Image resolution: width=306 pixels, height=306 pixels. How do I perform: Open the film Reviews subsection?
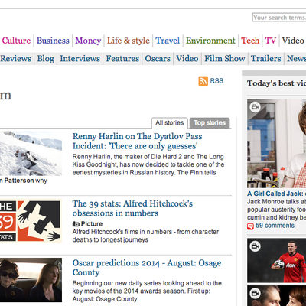(x=15, y=58)
